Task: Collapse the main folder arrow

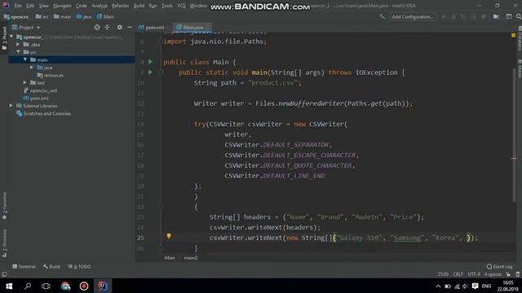Action: (25, 59)
